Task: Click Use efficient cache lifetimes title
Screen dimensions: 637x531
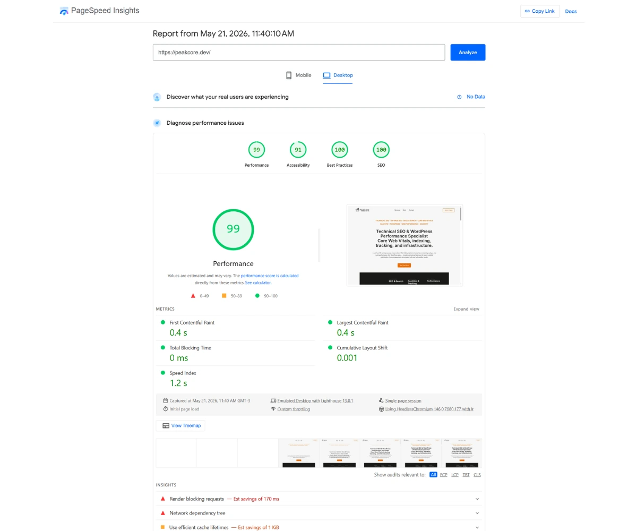Action: tap(199, 528)
